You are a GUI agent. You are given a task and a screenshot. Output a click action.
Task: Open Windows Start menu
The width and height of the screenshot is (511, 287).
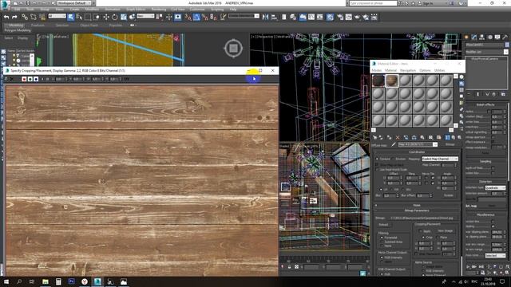tap(6, 281)
